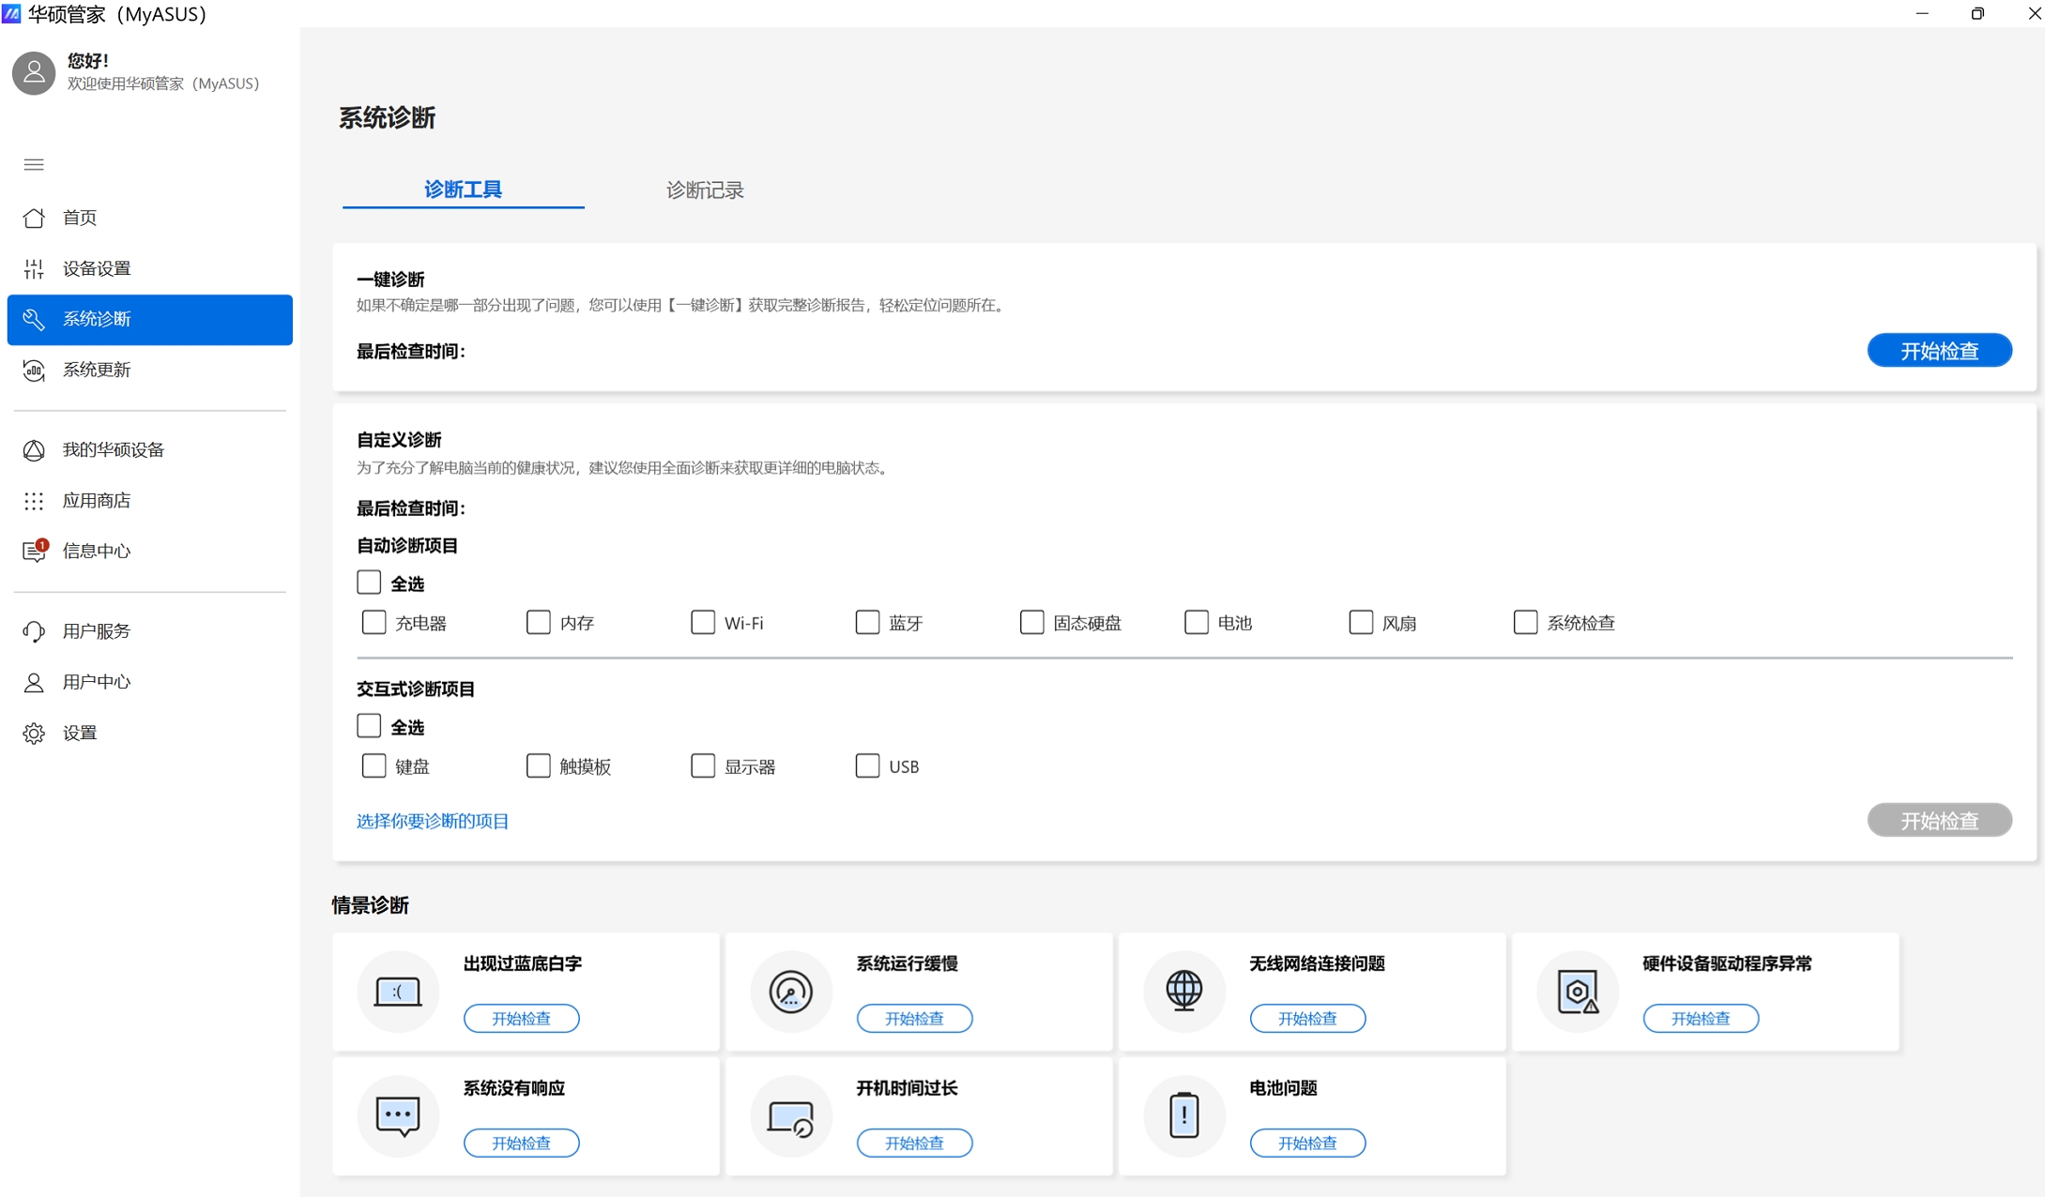This screenshot has height=1197, width=2045.
Task: Select all in 交互式诊断项目 section
Action: point(369,726)
